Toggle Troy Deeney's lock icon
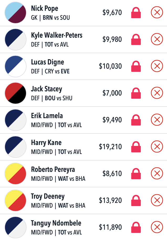 (x=136, y=201)
